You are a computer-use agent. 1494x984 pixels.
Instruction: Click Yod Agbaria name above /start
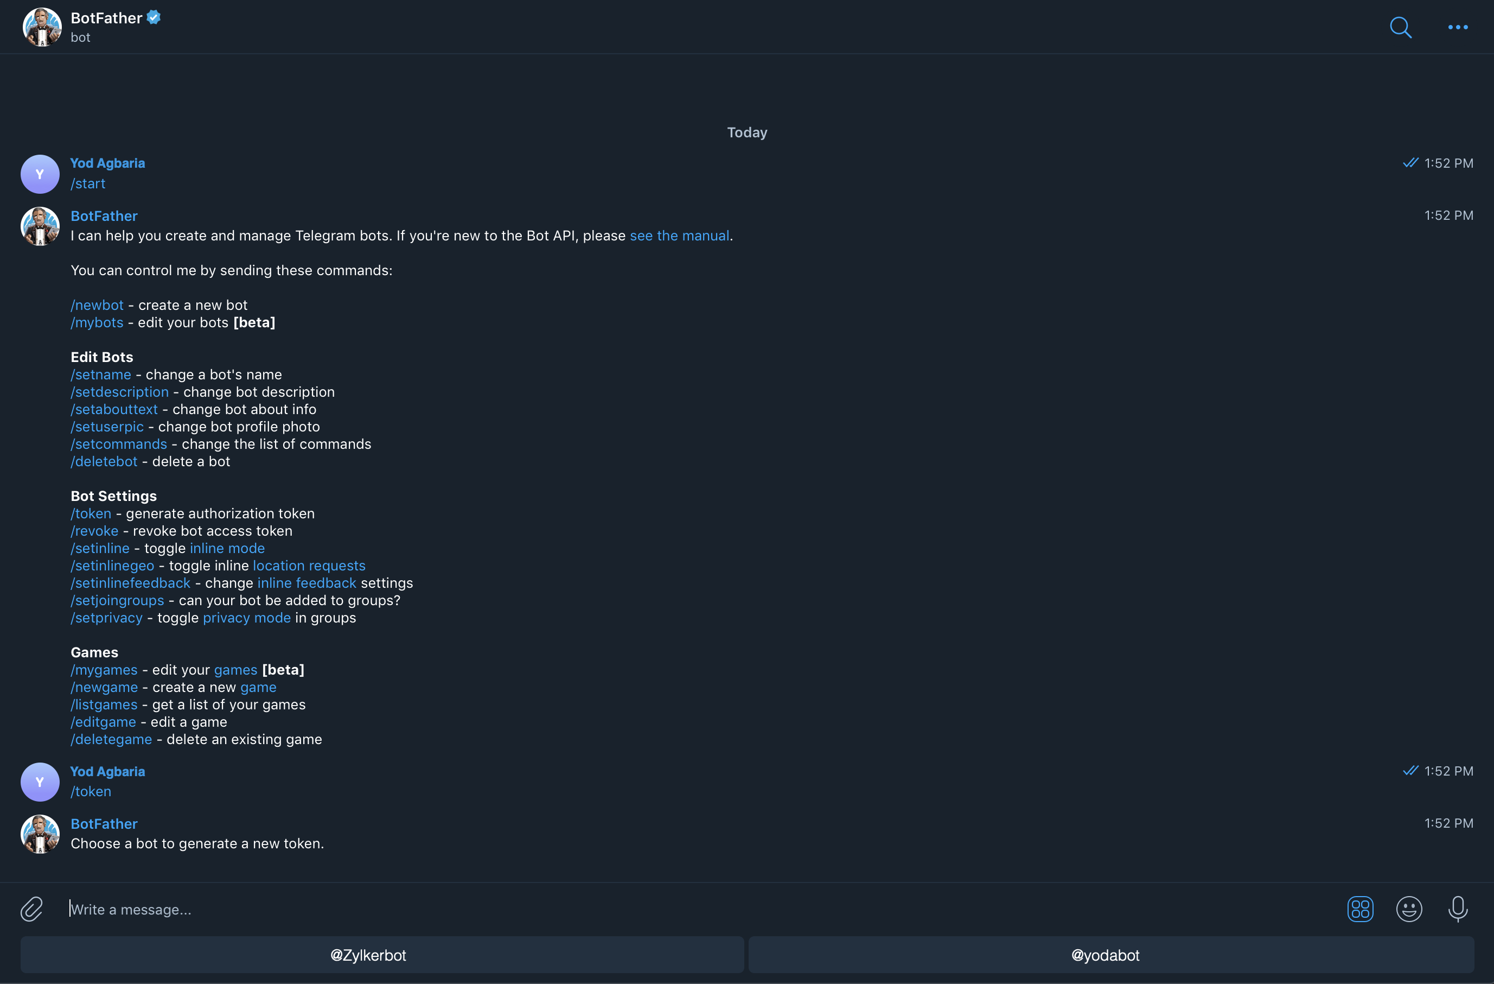click(107, 163)
